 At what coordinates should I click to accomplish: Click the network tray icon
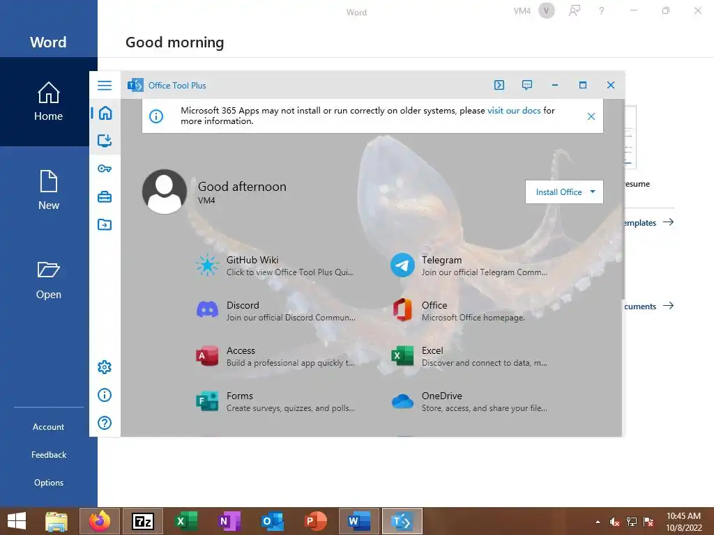click(632, 522)
